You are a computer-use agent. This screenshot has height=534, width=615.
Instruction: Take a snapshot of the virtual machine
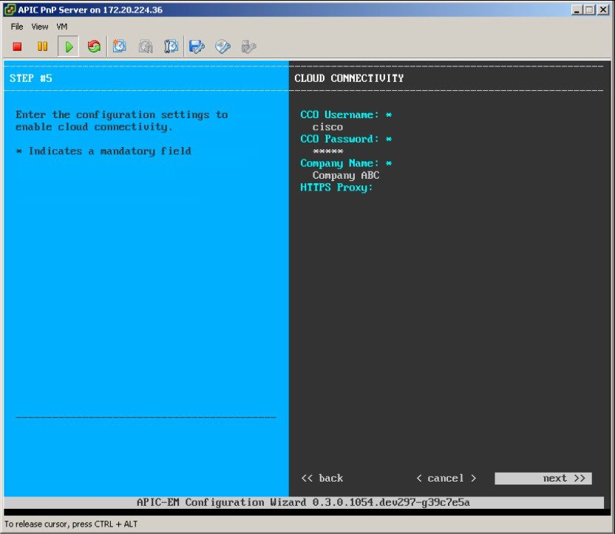[120, 47]
